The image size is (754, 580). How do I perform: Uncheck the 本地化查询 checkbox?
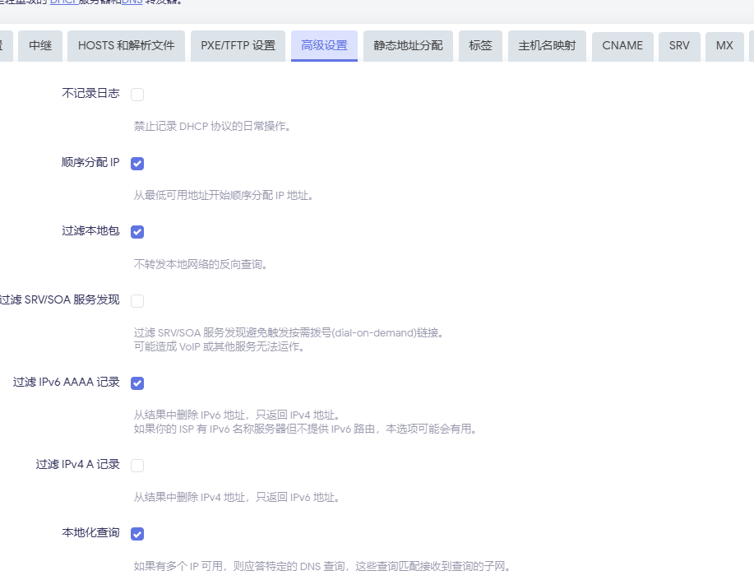click(137, 534)
